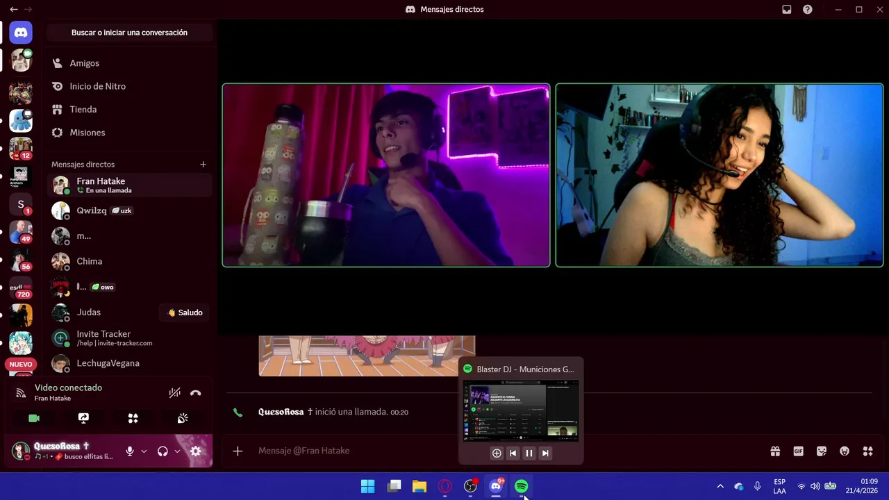
Task: Send Saludo wave to Judas
Action: pos(185,312)
